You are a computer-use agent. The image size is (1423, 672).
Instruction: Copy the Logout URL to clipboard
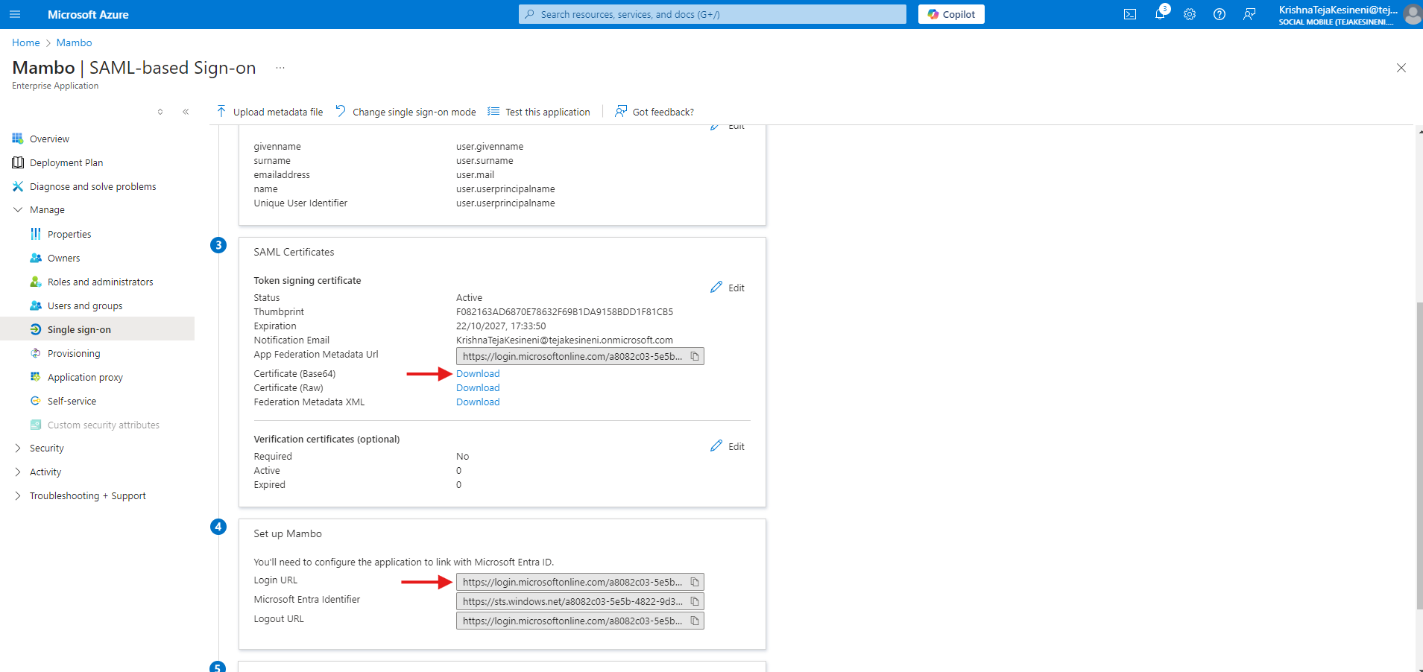point(695,621)
